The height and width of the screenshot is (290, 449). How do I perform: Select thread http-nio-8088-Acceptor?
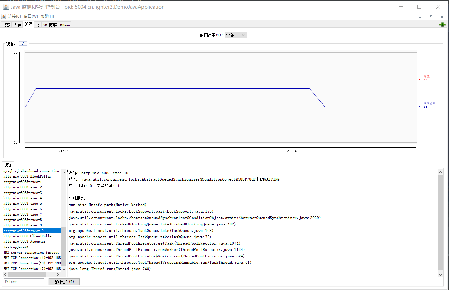pos(32,241)
